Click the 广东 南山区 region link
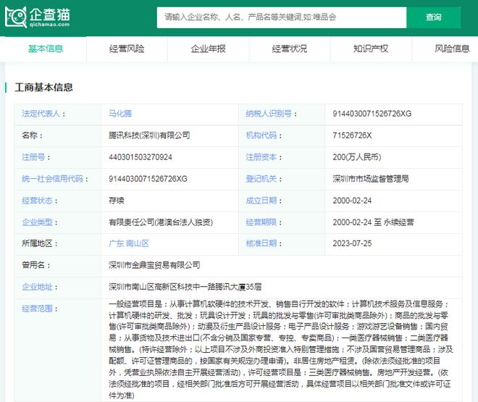 click(129, 243)
